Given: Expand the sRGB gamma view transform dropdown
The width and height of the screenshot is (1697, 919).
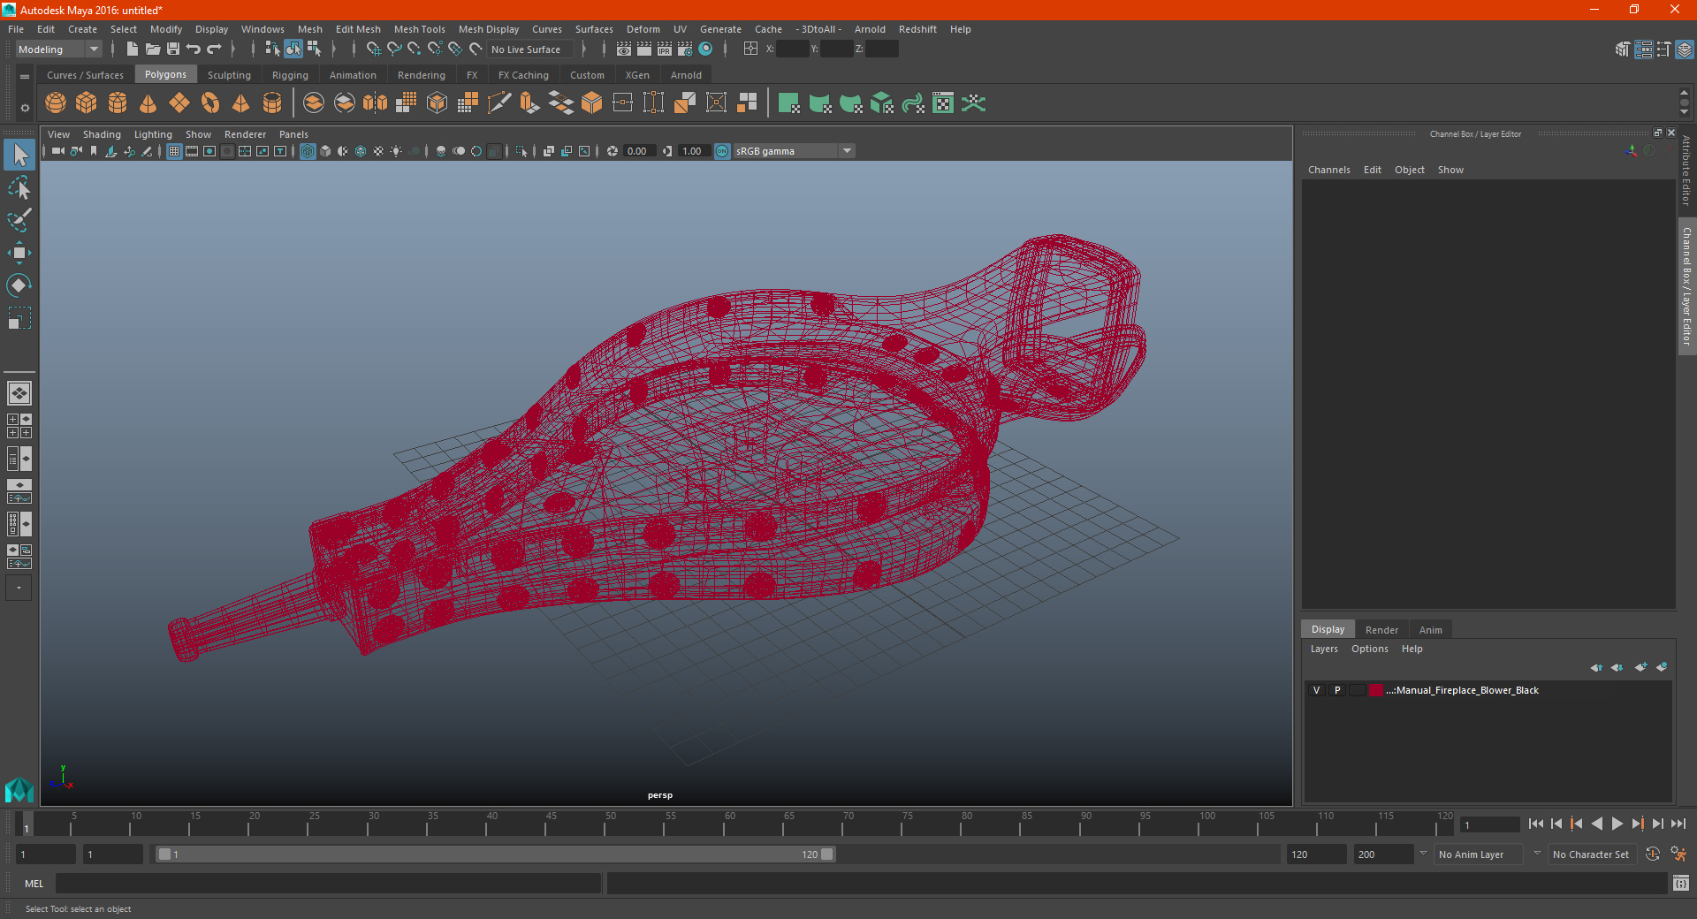Looking at the screenshot, I should (x=794, y=151).
